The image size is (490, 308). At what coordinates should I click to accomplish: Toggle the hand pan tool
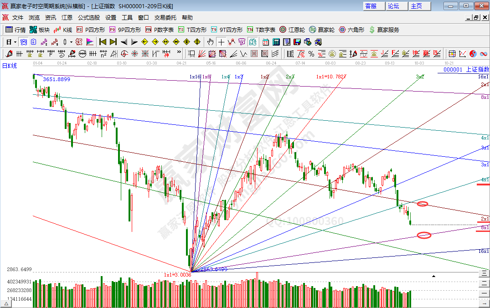211,42
